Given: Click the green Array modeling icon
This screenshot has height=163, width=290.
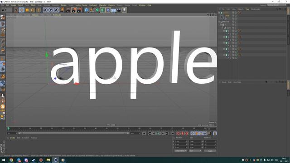Looking at the screenshot, I should pyautogui.click(x=102, y=10).
